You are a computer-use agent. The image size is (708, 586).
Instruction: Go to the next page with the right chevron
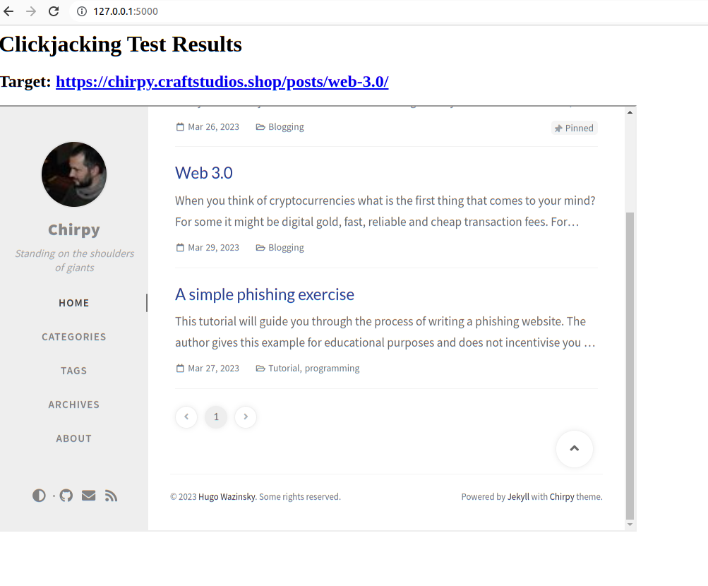(245, 417)
